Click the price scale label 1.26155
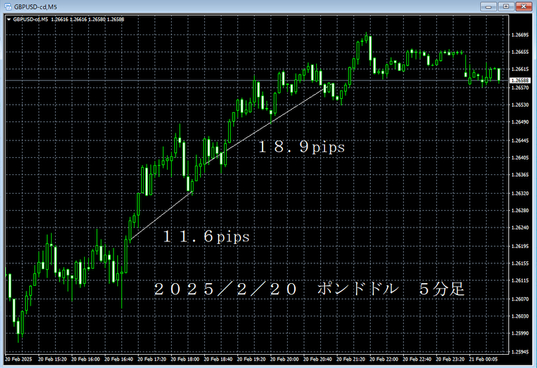 tap(520, 263)
